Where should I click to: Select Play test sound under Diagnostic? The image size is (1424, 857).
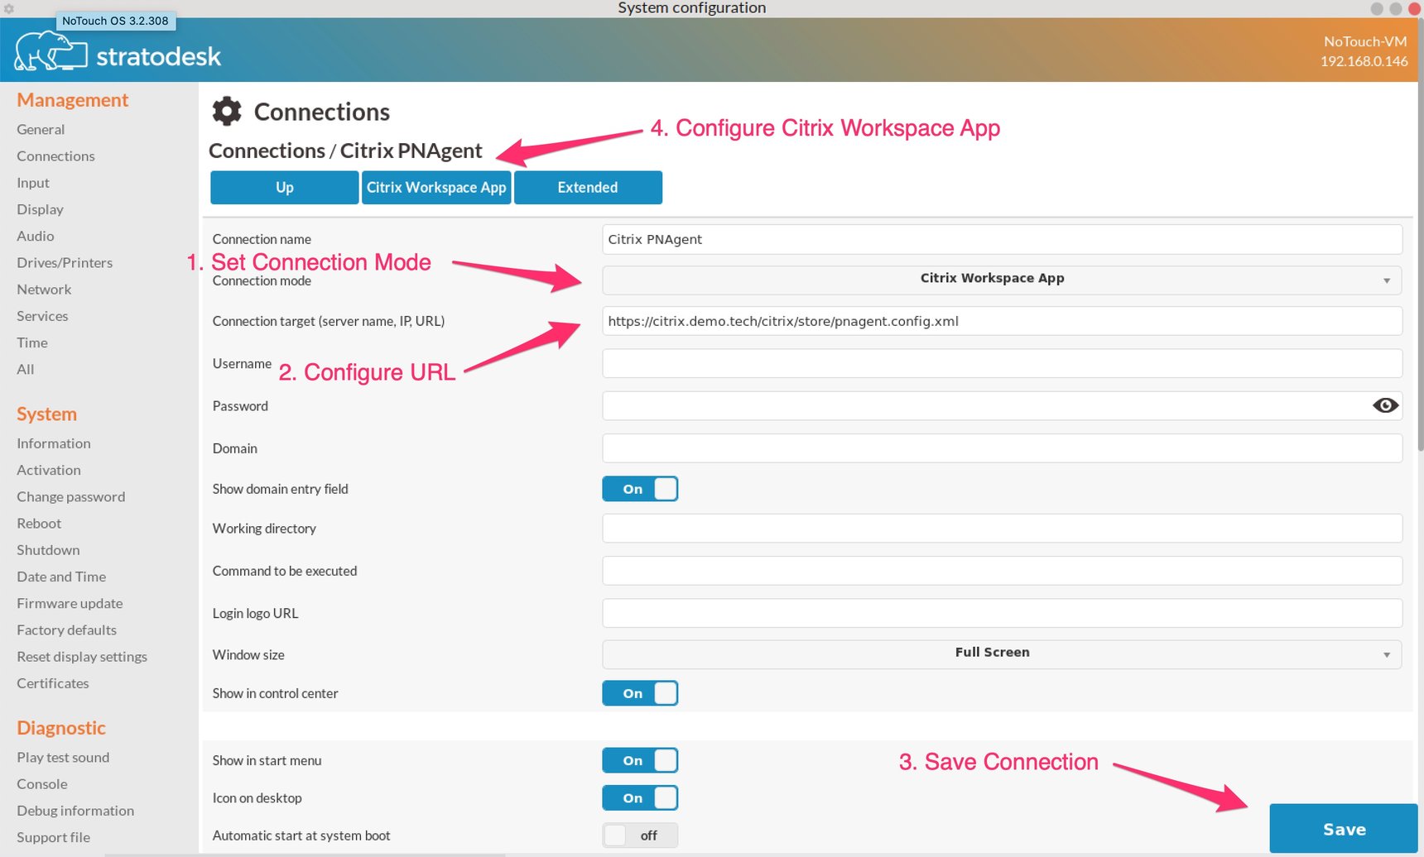[63, 757]
